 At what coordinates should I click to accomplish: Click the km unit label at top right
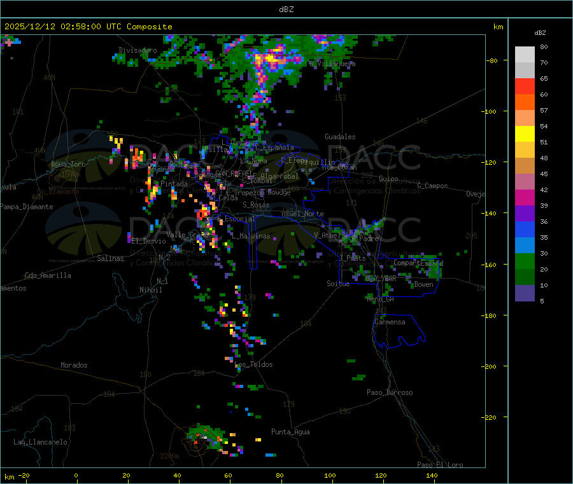(499, 27)
